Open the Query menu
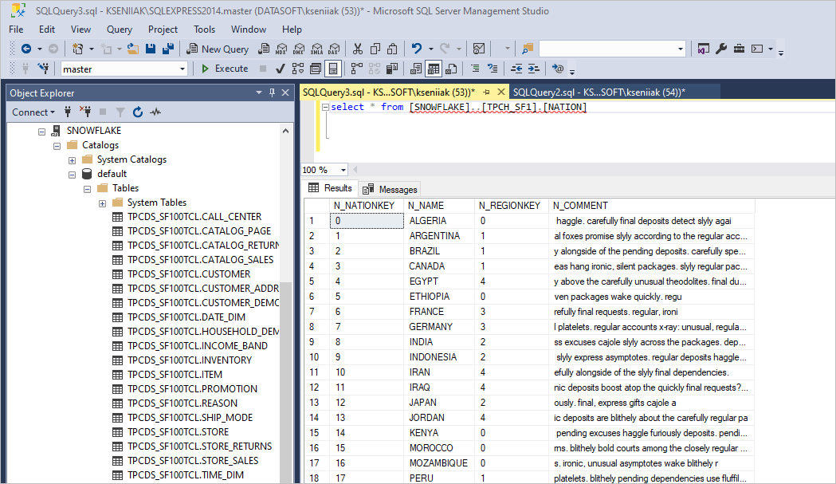This screenshot has height=484, width=836. tap(119, 29)
